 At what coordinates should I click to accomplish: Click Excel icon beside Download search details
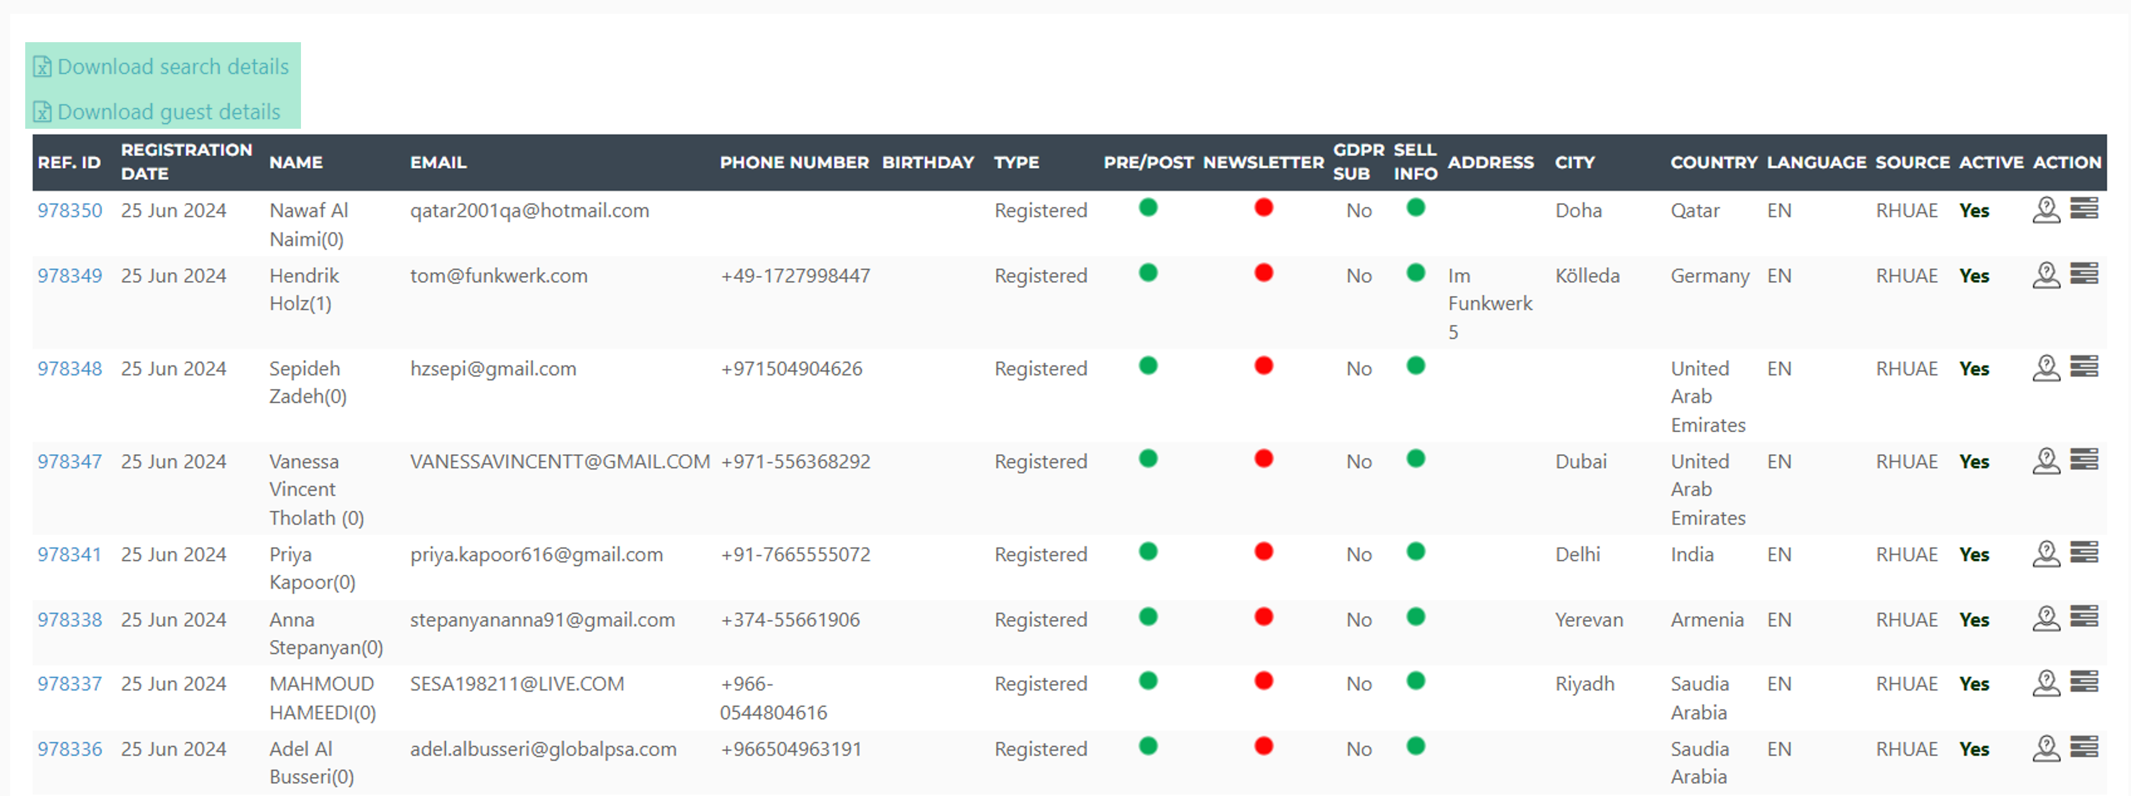42,66
